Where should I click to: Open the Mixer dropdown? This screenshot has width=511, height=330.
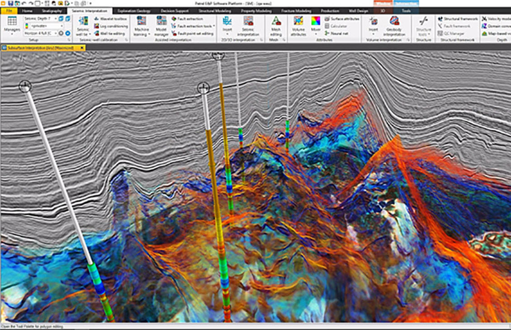316,26
